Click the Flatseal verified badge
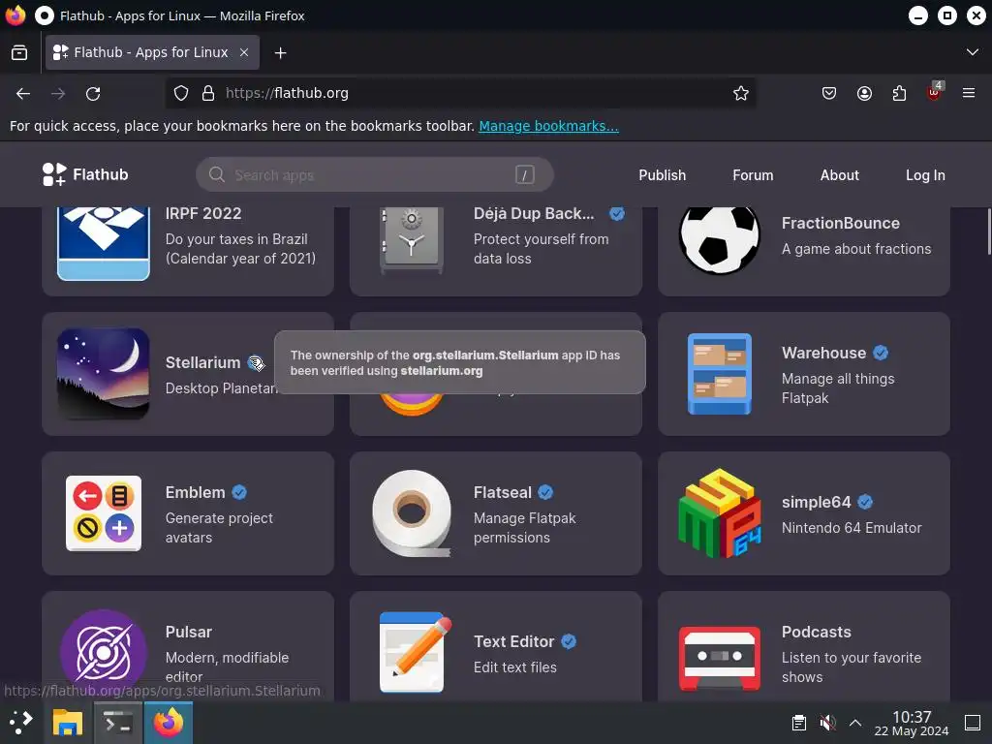 click(545, 492)
